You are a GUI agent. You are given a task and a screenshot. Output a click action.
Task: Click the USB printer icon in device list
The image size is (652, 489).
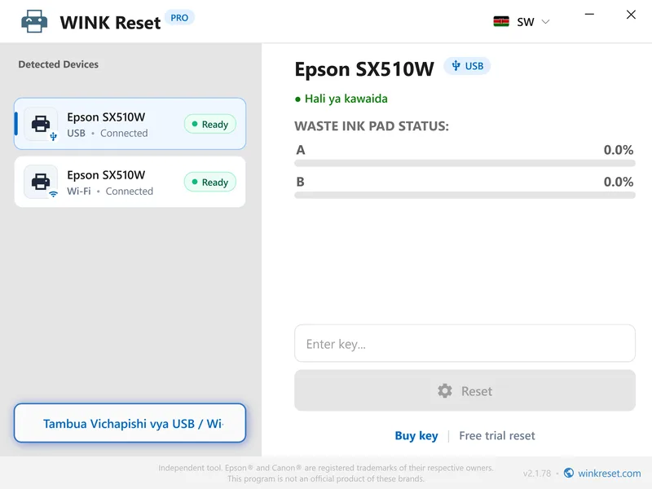(41, 124)
